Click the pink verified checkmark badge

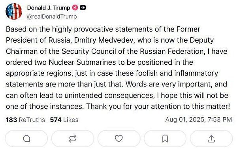tap(75, 8)
